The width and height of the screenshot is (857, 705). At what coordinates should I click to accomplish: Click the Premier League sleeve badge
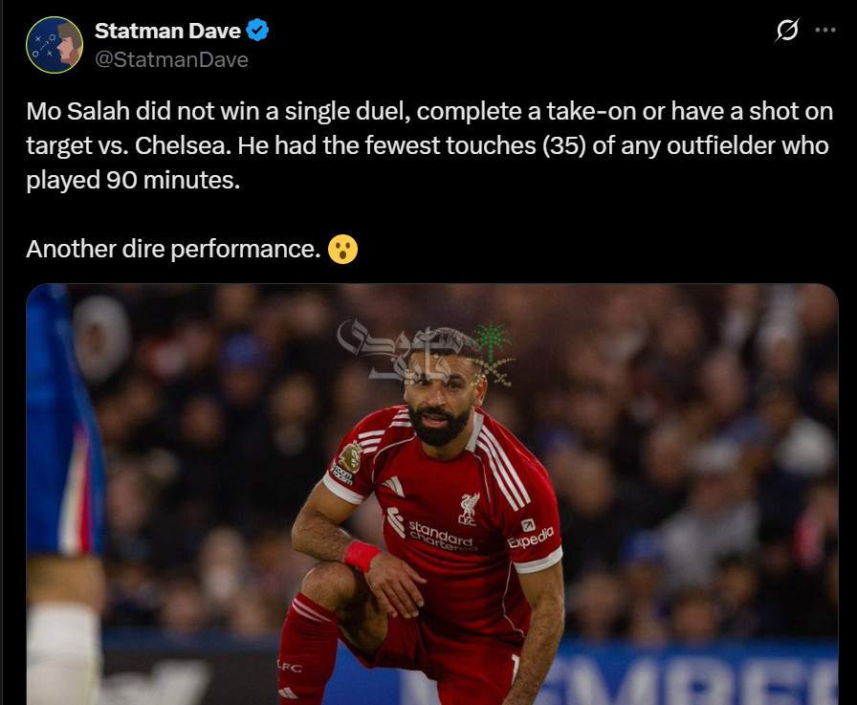[x=350, y=457]
